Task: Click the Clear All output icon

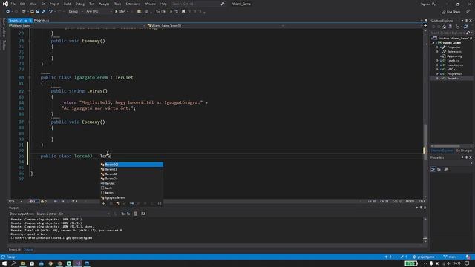Action: point(136,214)
